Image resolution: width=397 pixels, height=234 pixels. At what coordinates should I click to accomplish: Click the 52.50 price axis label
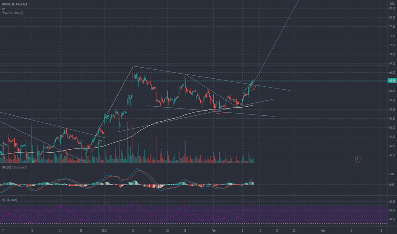392,118
